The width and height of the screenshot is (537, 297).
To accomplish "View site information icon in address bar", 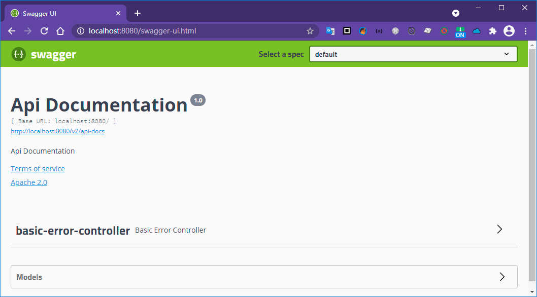I will [x=81, y=31].
